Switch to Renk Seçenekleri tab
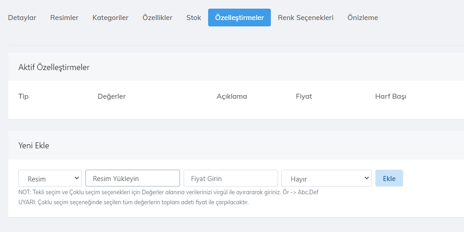The width and height of the screenshot is (464, 232). pos(305,18)
